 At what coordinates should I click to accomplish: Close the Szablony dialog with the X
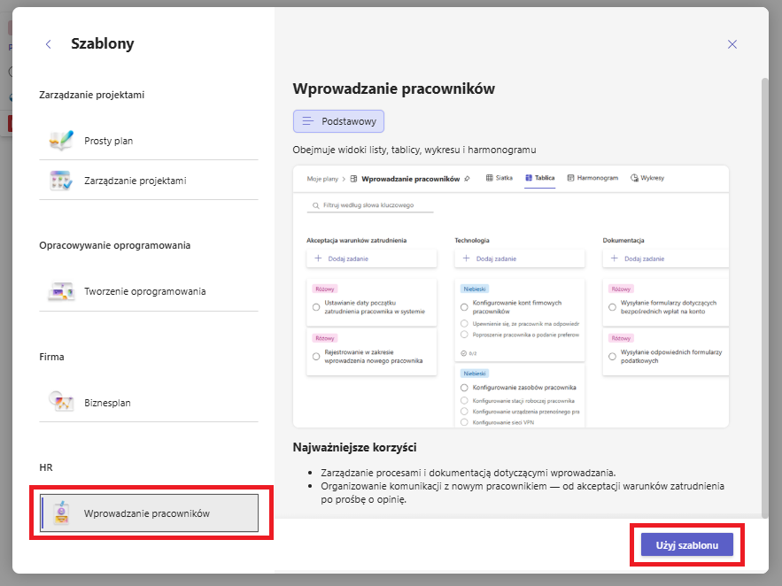732,44
